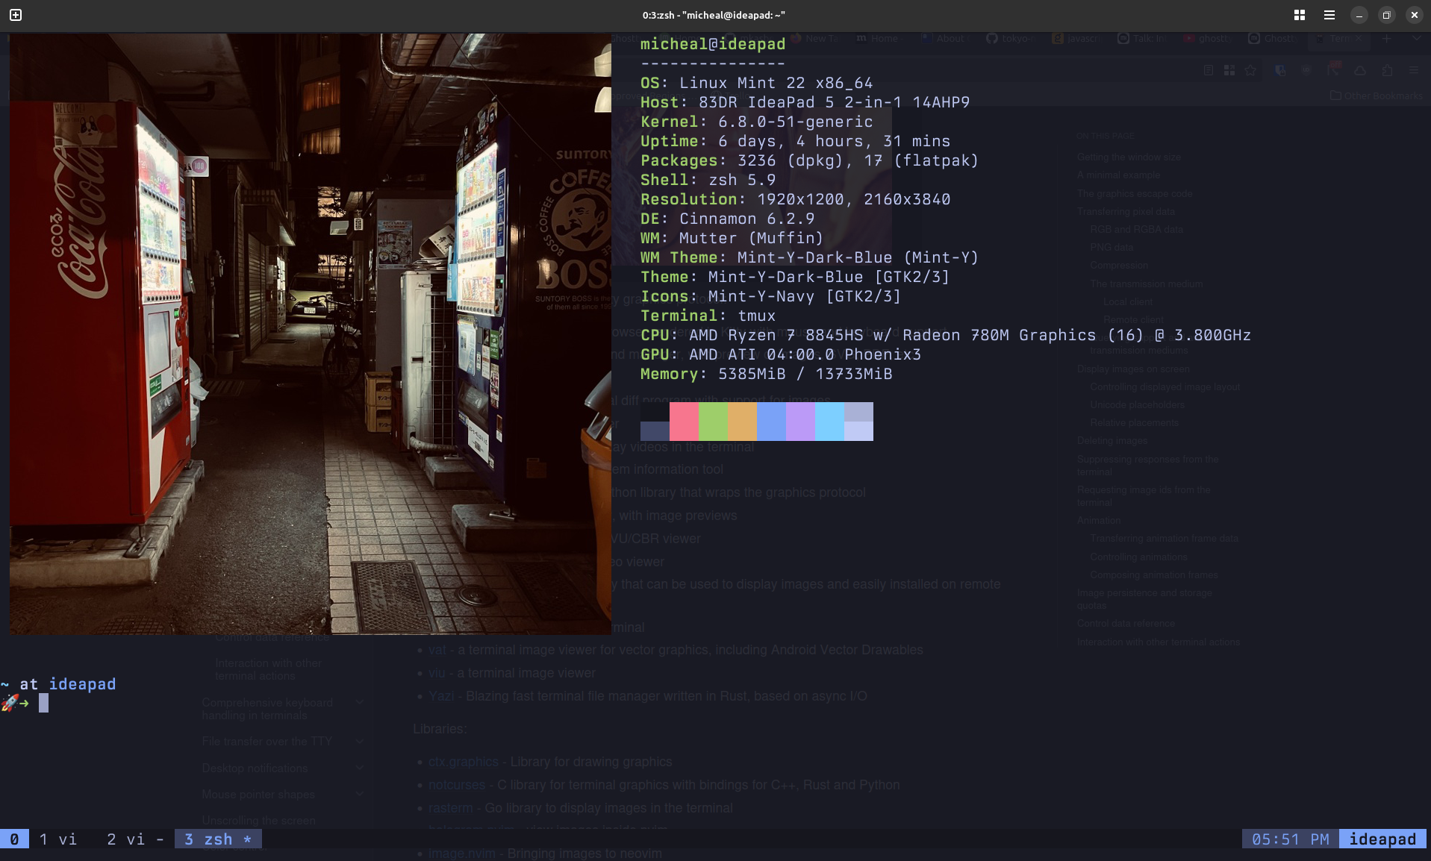This screenshot has height=861, width=1431.
Task: Click the purple color block
Action: [x=800, y=422]
